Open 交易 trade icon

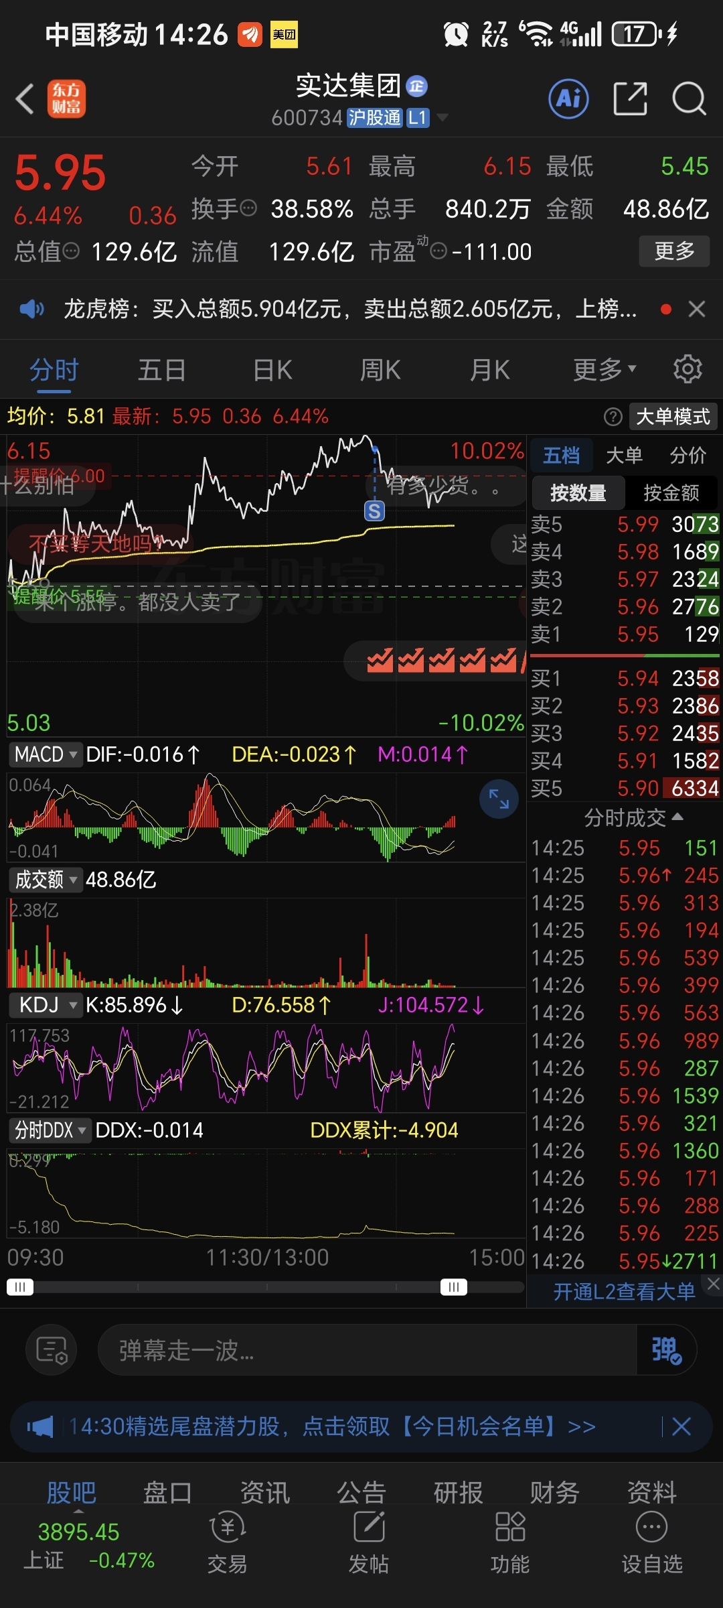click(228, 1543)
